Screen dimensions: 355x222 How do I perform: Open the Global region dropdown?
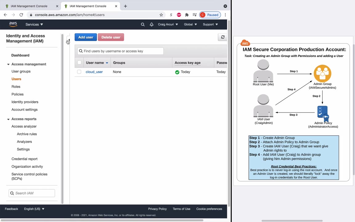click(x=190, y=24)
